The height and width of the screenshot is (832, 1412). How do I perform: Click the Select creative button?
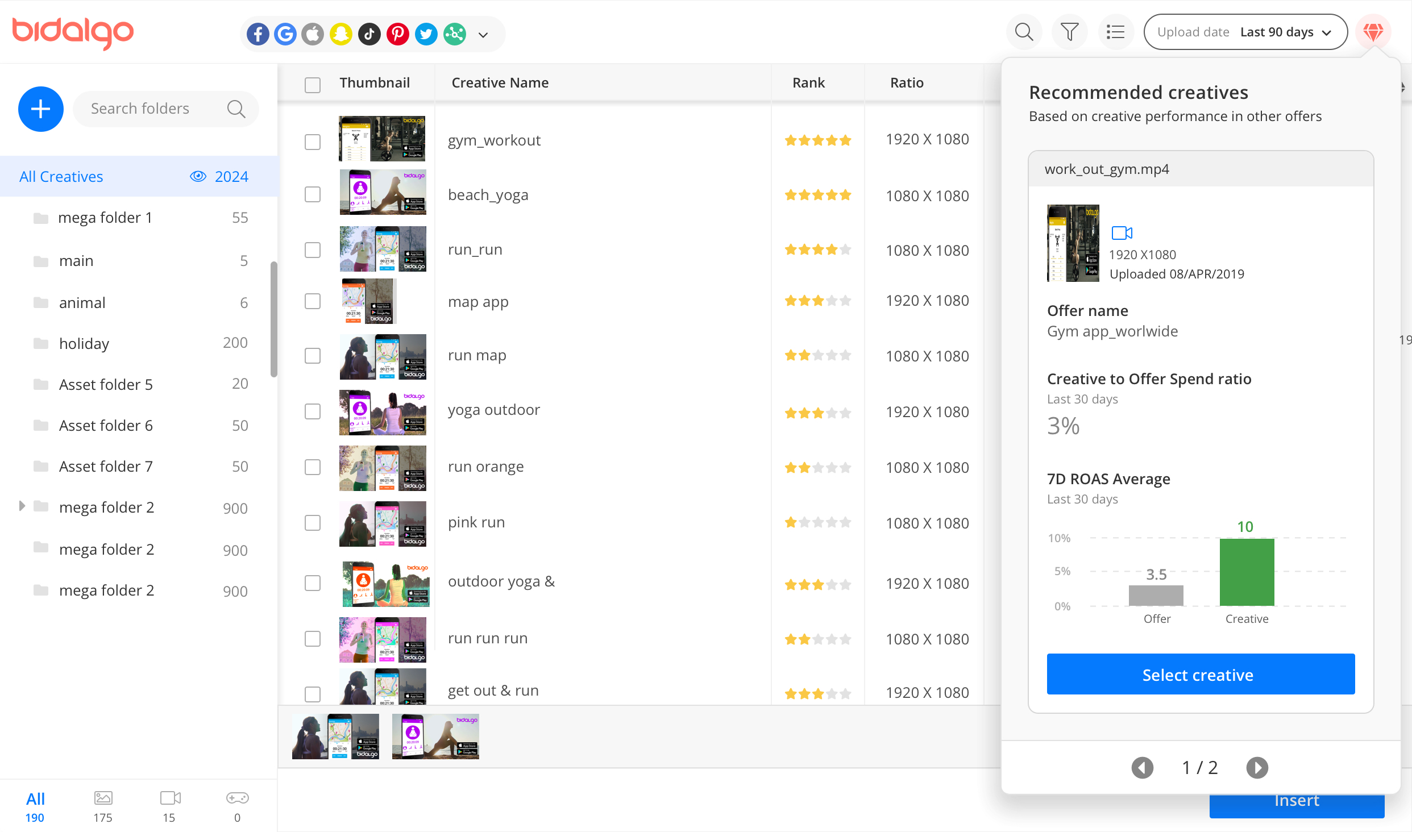pos(1200,675)
